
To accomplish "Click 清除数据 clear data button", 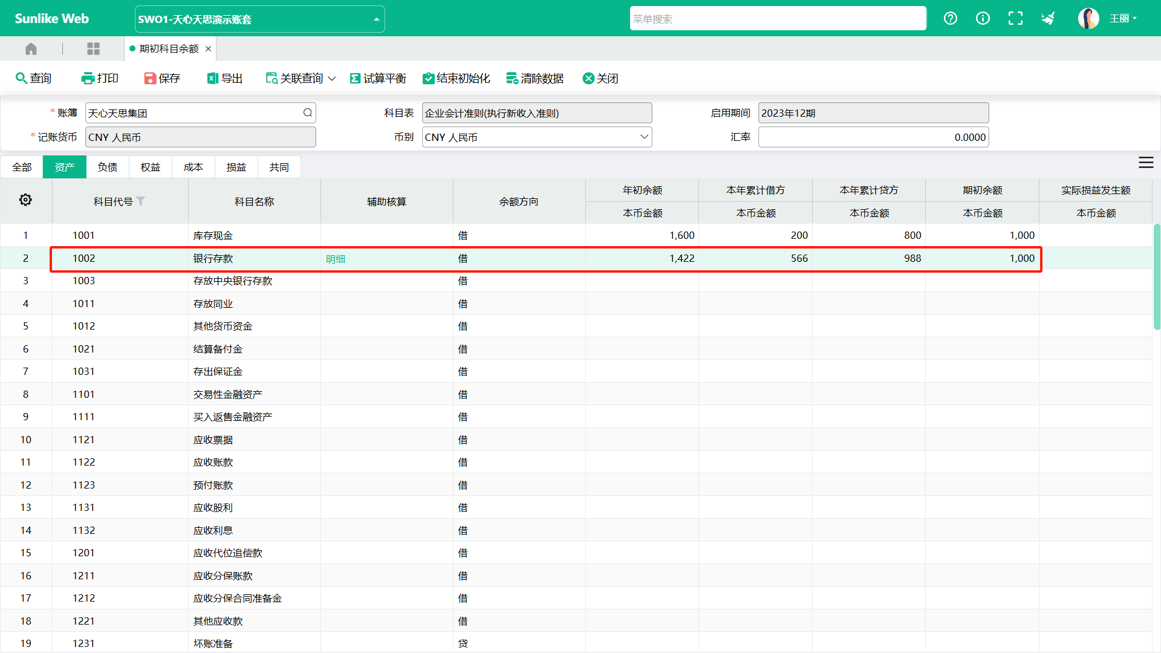I will tap(535, 78).
